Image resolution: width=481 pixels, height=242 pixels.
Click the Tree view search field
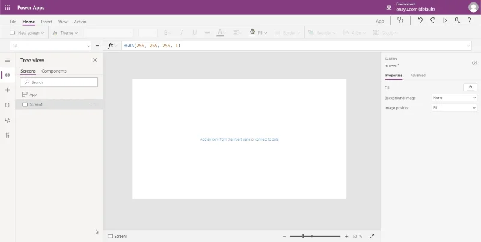(x=59, y=82)
